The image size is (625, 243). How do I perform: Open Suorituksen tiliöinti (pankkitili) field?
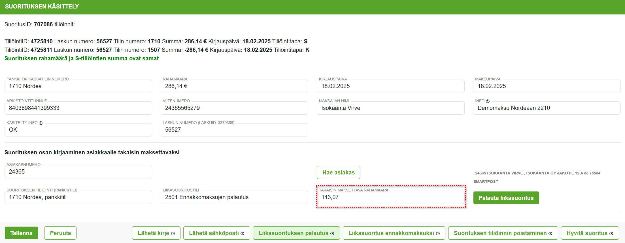coord(78,197)
